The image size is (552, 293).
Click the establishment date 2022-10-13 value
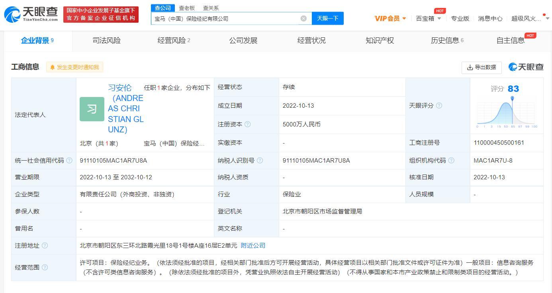(x=298, y=106)
